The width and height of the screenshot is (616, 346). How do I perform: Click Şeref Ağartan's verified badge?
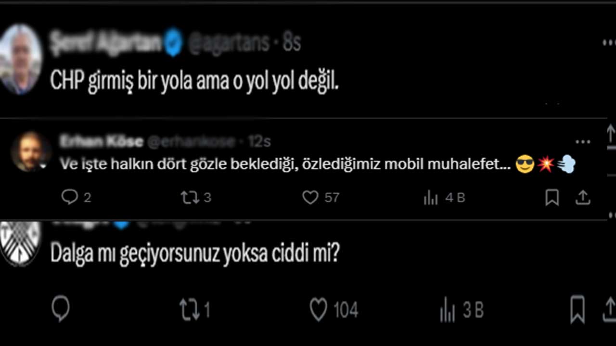tap(173, 42)
